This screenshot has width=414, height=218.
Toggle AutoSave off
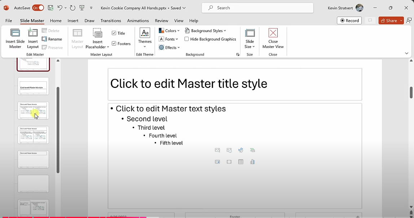pos(38,8)
